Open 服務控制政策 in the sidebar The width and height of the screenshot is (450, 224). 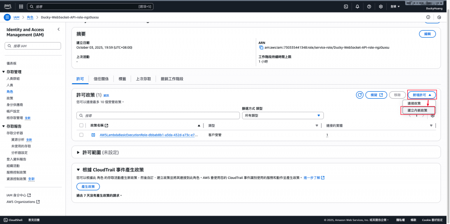tap(16, 172)
